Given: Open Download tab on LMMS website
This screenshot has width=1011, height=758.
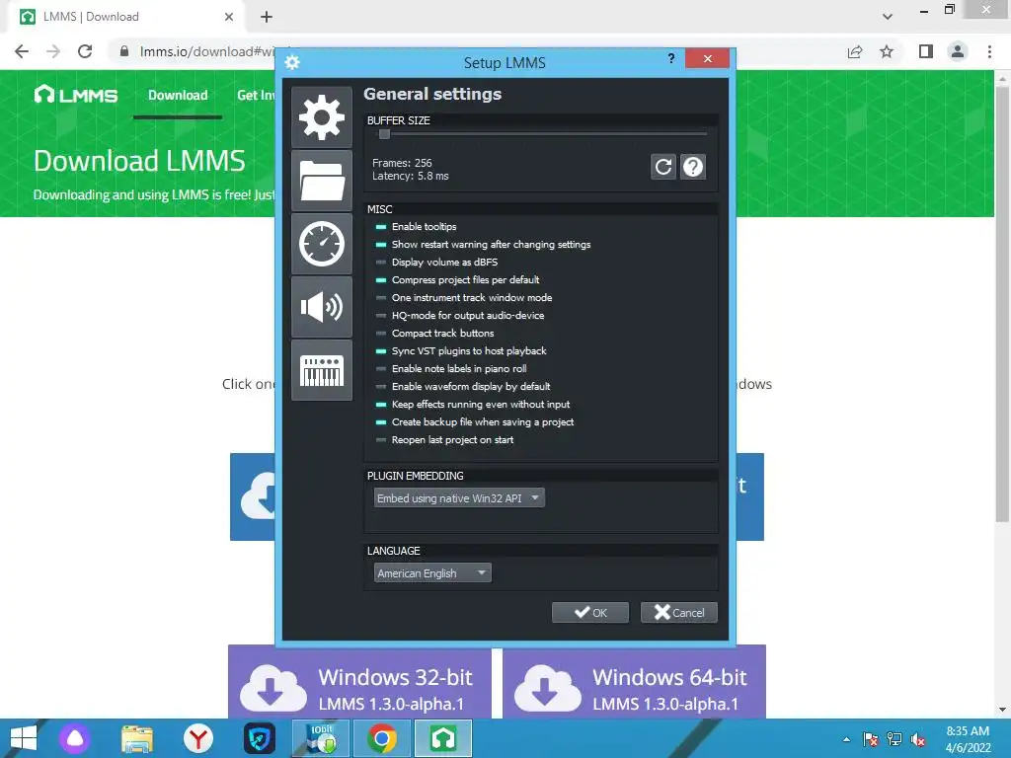Looking at the screenshot, I should [178, 96].
